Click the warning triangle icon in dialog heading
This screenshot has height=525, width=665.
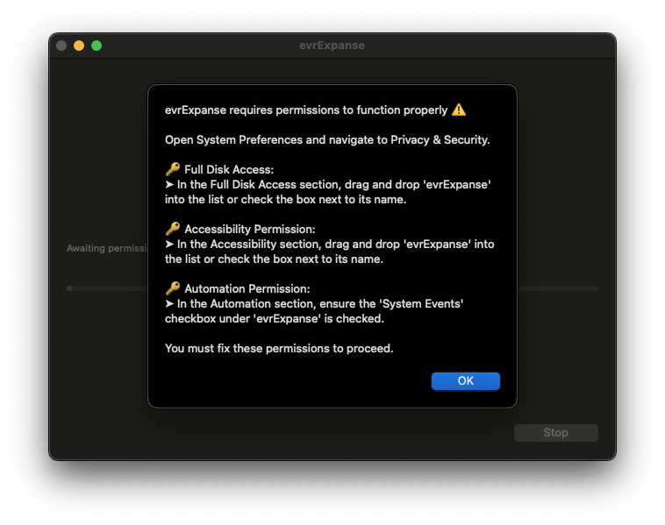point(459,110)
